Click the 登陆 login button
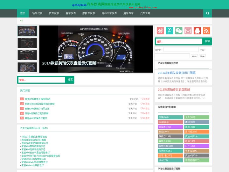This screenshot has height=172, width=229. tap(194, 56)
